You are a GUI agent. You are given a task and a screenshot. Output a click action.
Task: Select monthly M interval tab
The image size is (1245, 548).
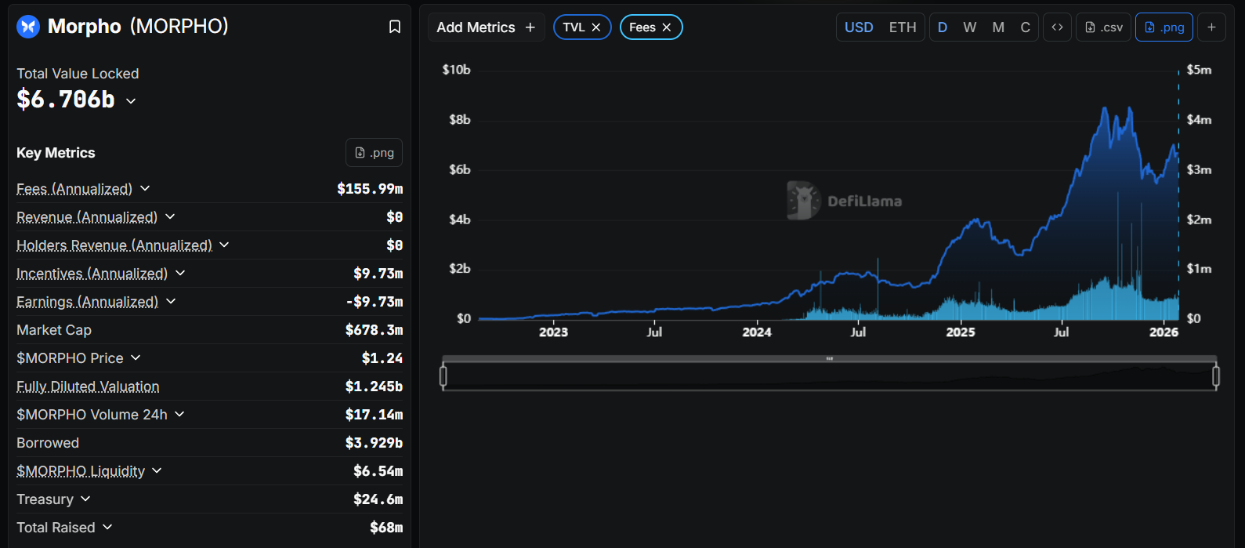(997, 27)
